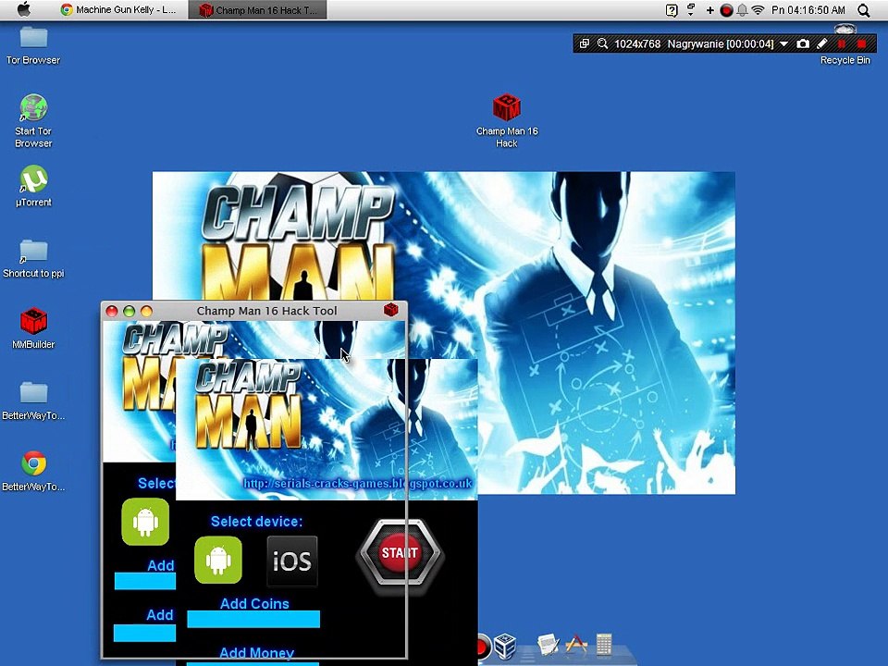The width and height of the screenshot is (888, 666).
Task: Launch the MMBuilder desktop icon
Action: [x=33, y=321]
